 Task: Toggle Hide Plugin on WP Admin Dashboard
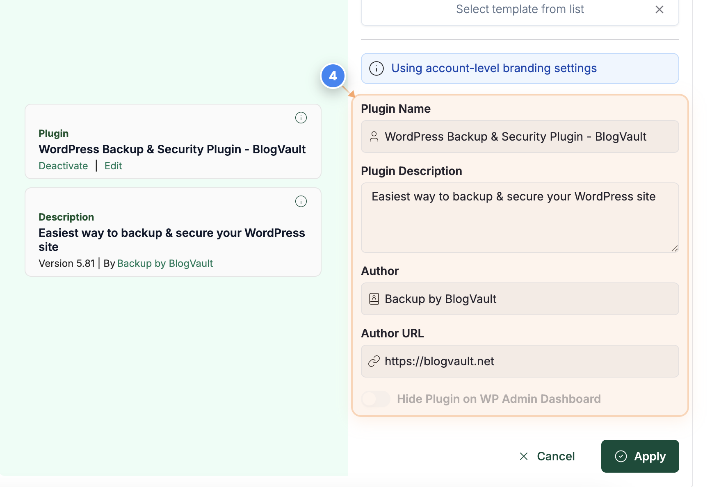click(376, 399)
